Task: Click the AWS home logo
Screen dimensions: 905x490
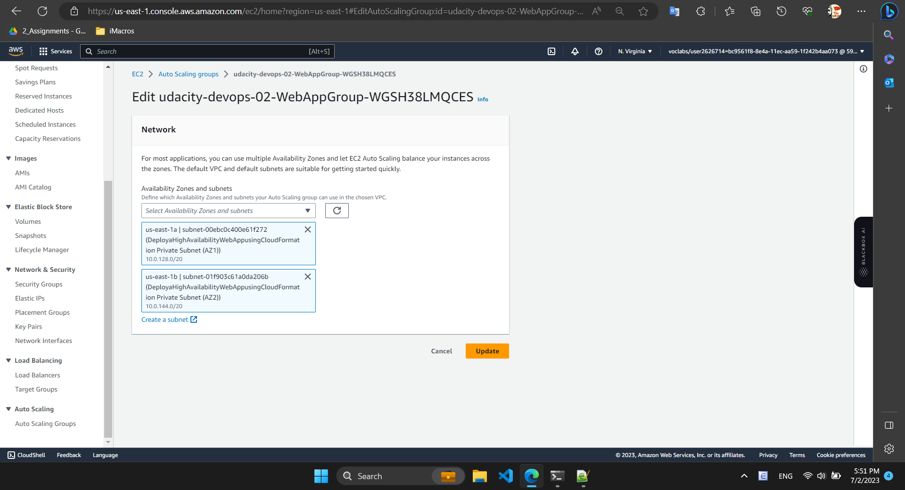Action: (16, 51)
